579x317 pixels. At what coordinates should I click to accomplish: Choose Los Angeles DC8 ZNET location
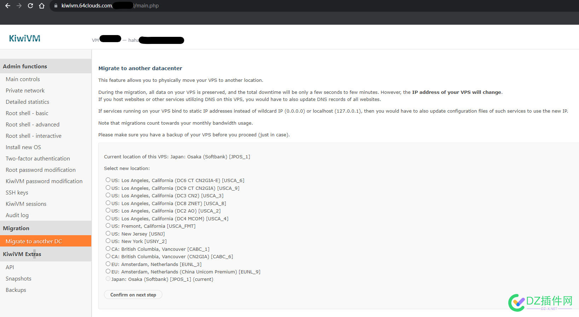point(108,203)
